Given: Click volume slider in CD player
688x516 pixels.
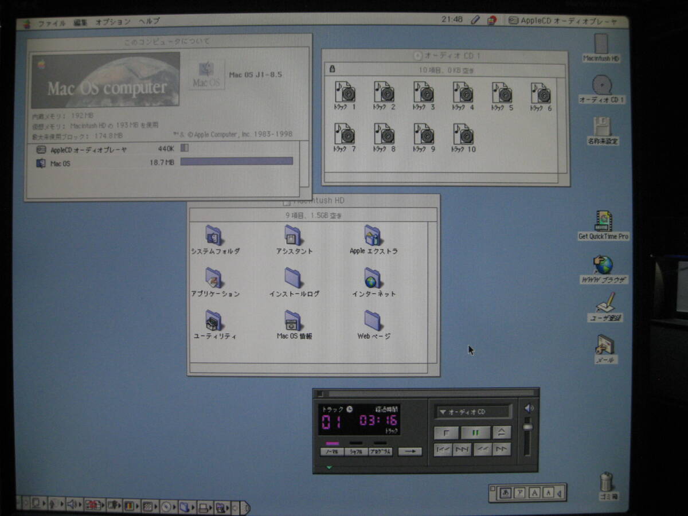Looking at the screenshot, I should tap(528, 427).
